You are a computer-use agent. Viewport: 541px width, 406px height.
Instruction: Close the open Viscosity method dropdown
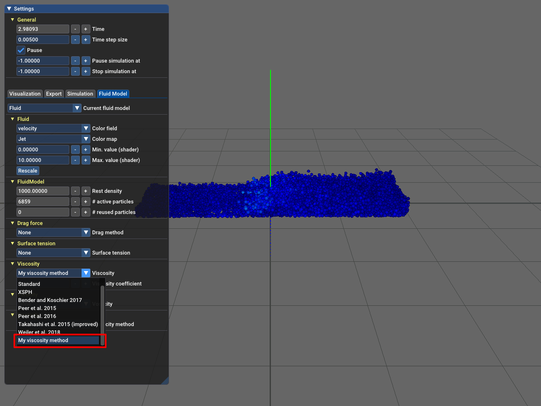point(53,273)
